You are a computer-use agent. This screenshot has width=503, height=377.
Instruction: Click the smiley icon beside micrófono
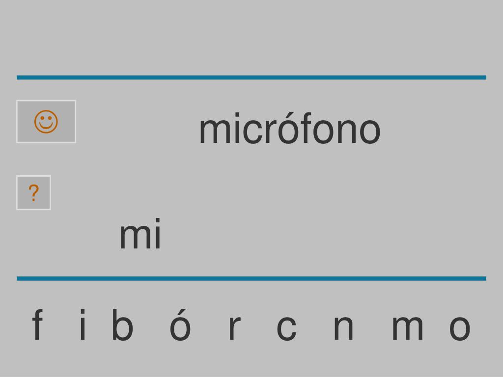(x=46, y=122)
